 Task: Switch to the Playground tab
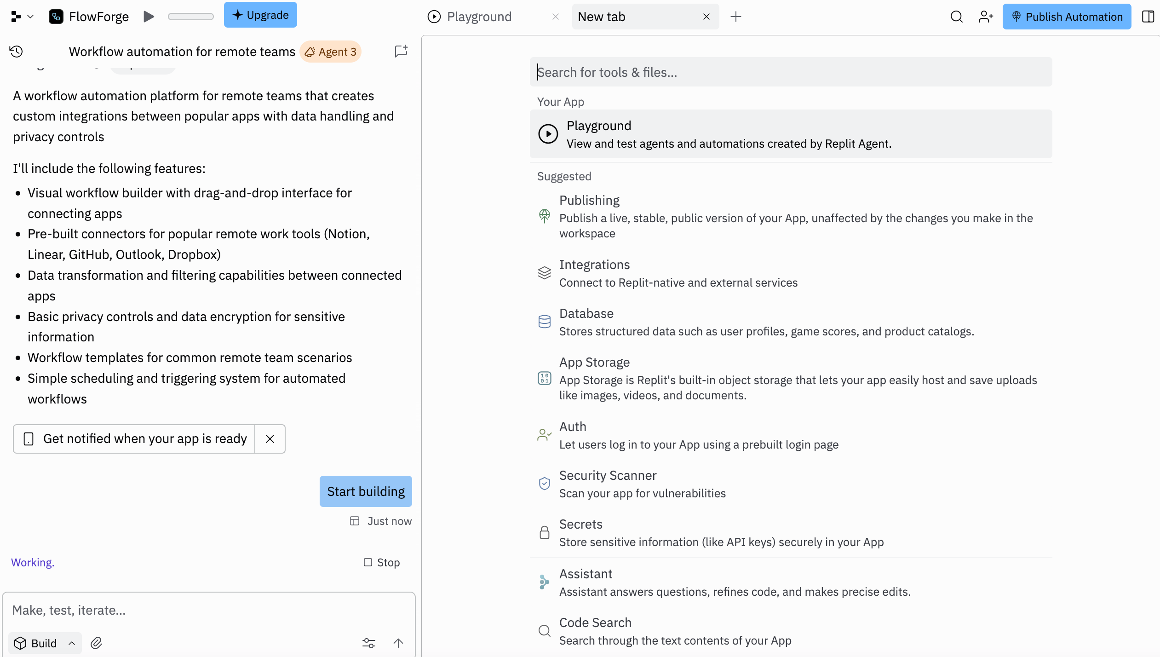pos(478,17)
